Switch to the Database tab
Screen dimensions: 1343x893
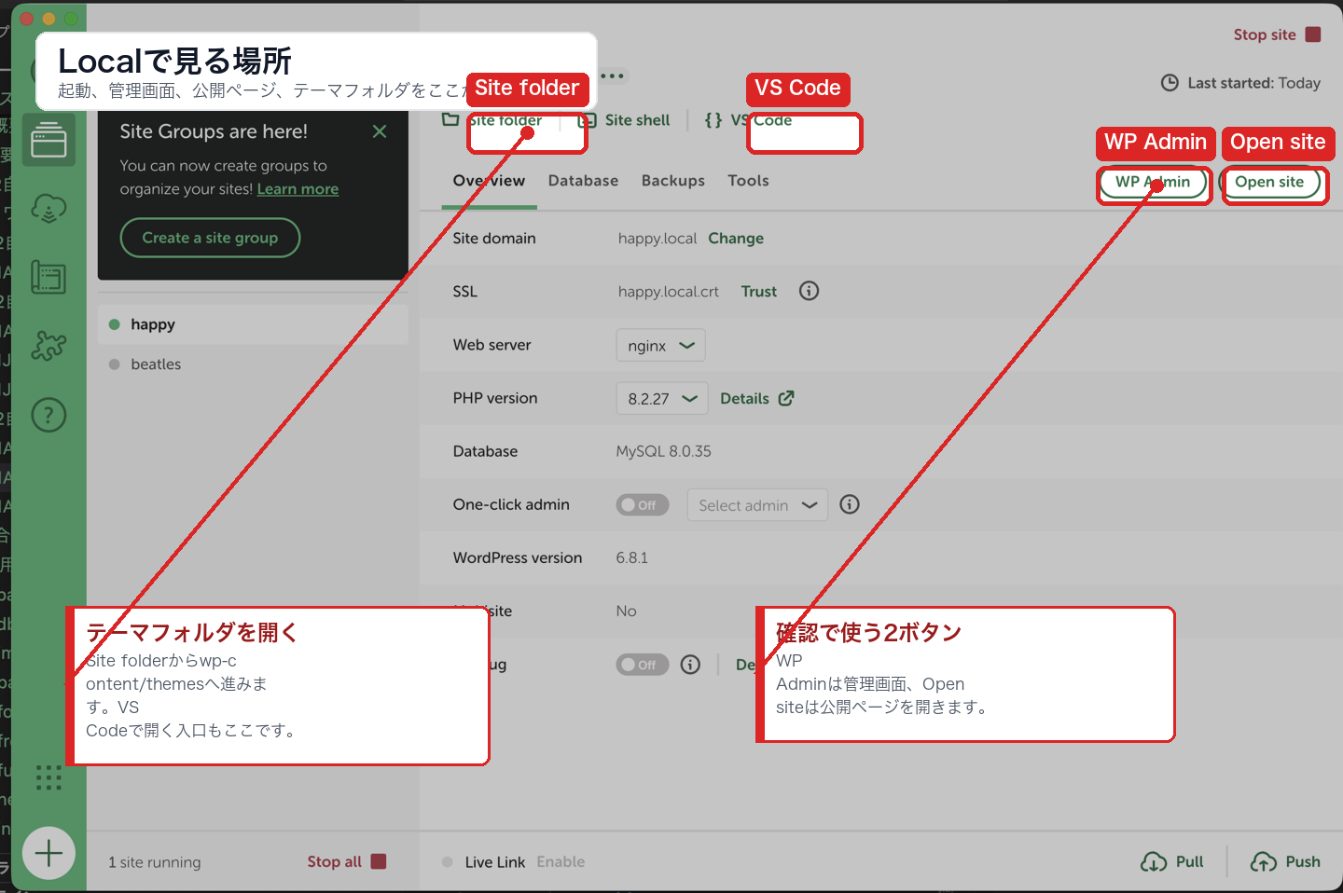pos(583,181)
